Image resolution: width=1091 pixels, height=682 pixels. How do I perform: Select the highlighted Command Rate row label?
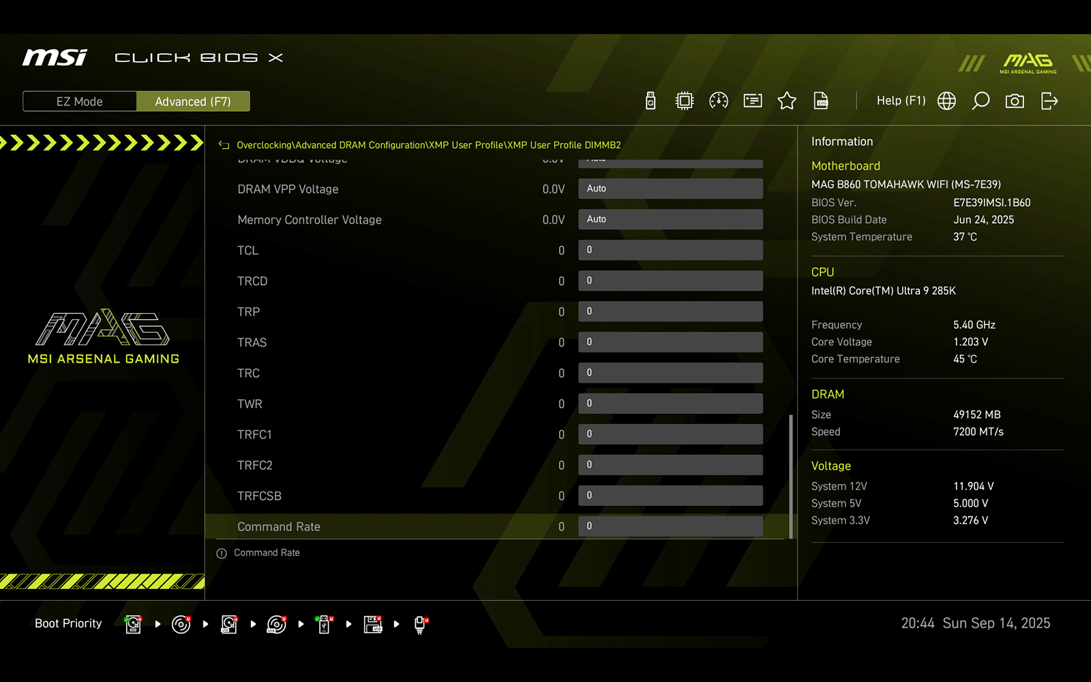point(279,527)
